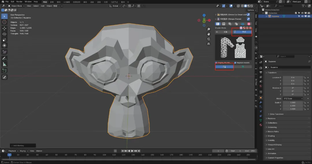Pick the Measure tool
312x164 pixels.
4,64
